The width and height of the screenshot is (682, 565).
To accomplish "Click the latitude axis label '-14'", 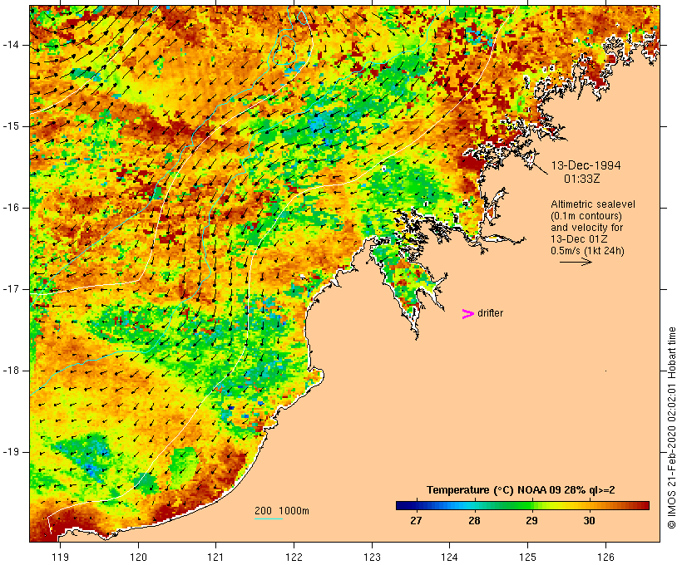I will (x=11, y=45).
